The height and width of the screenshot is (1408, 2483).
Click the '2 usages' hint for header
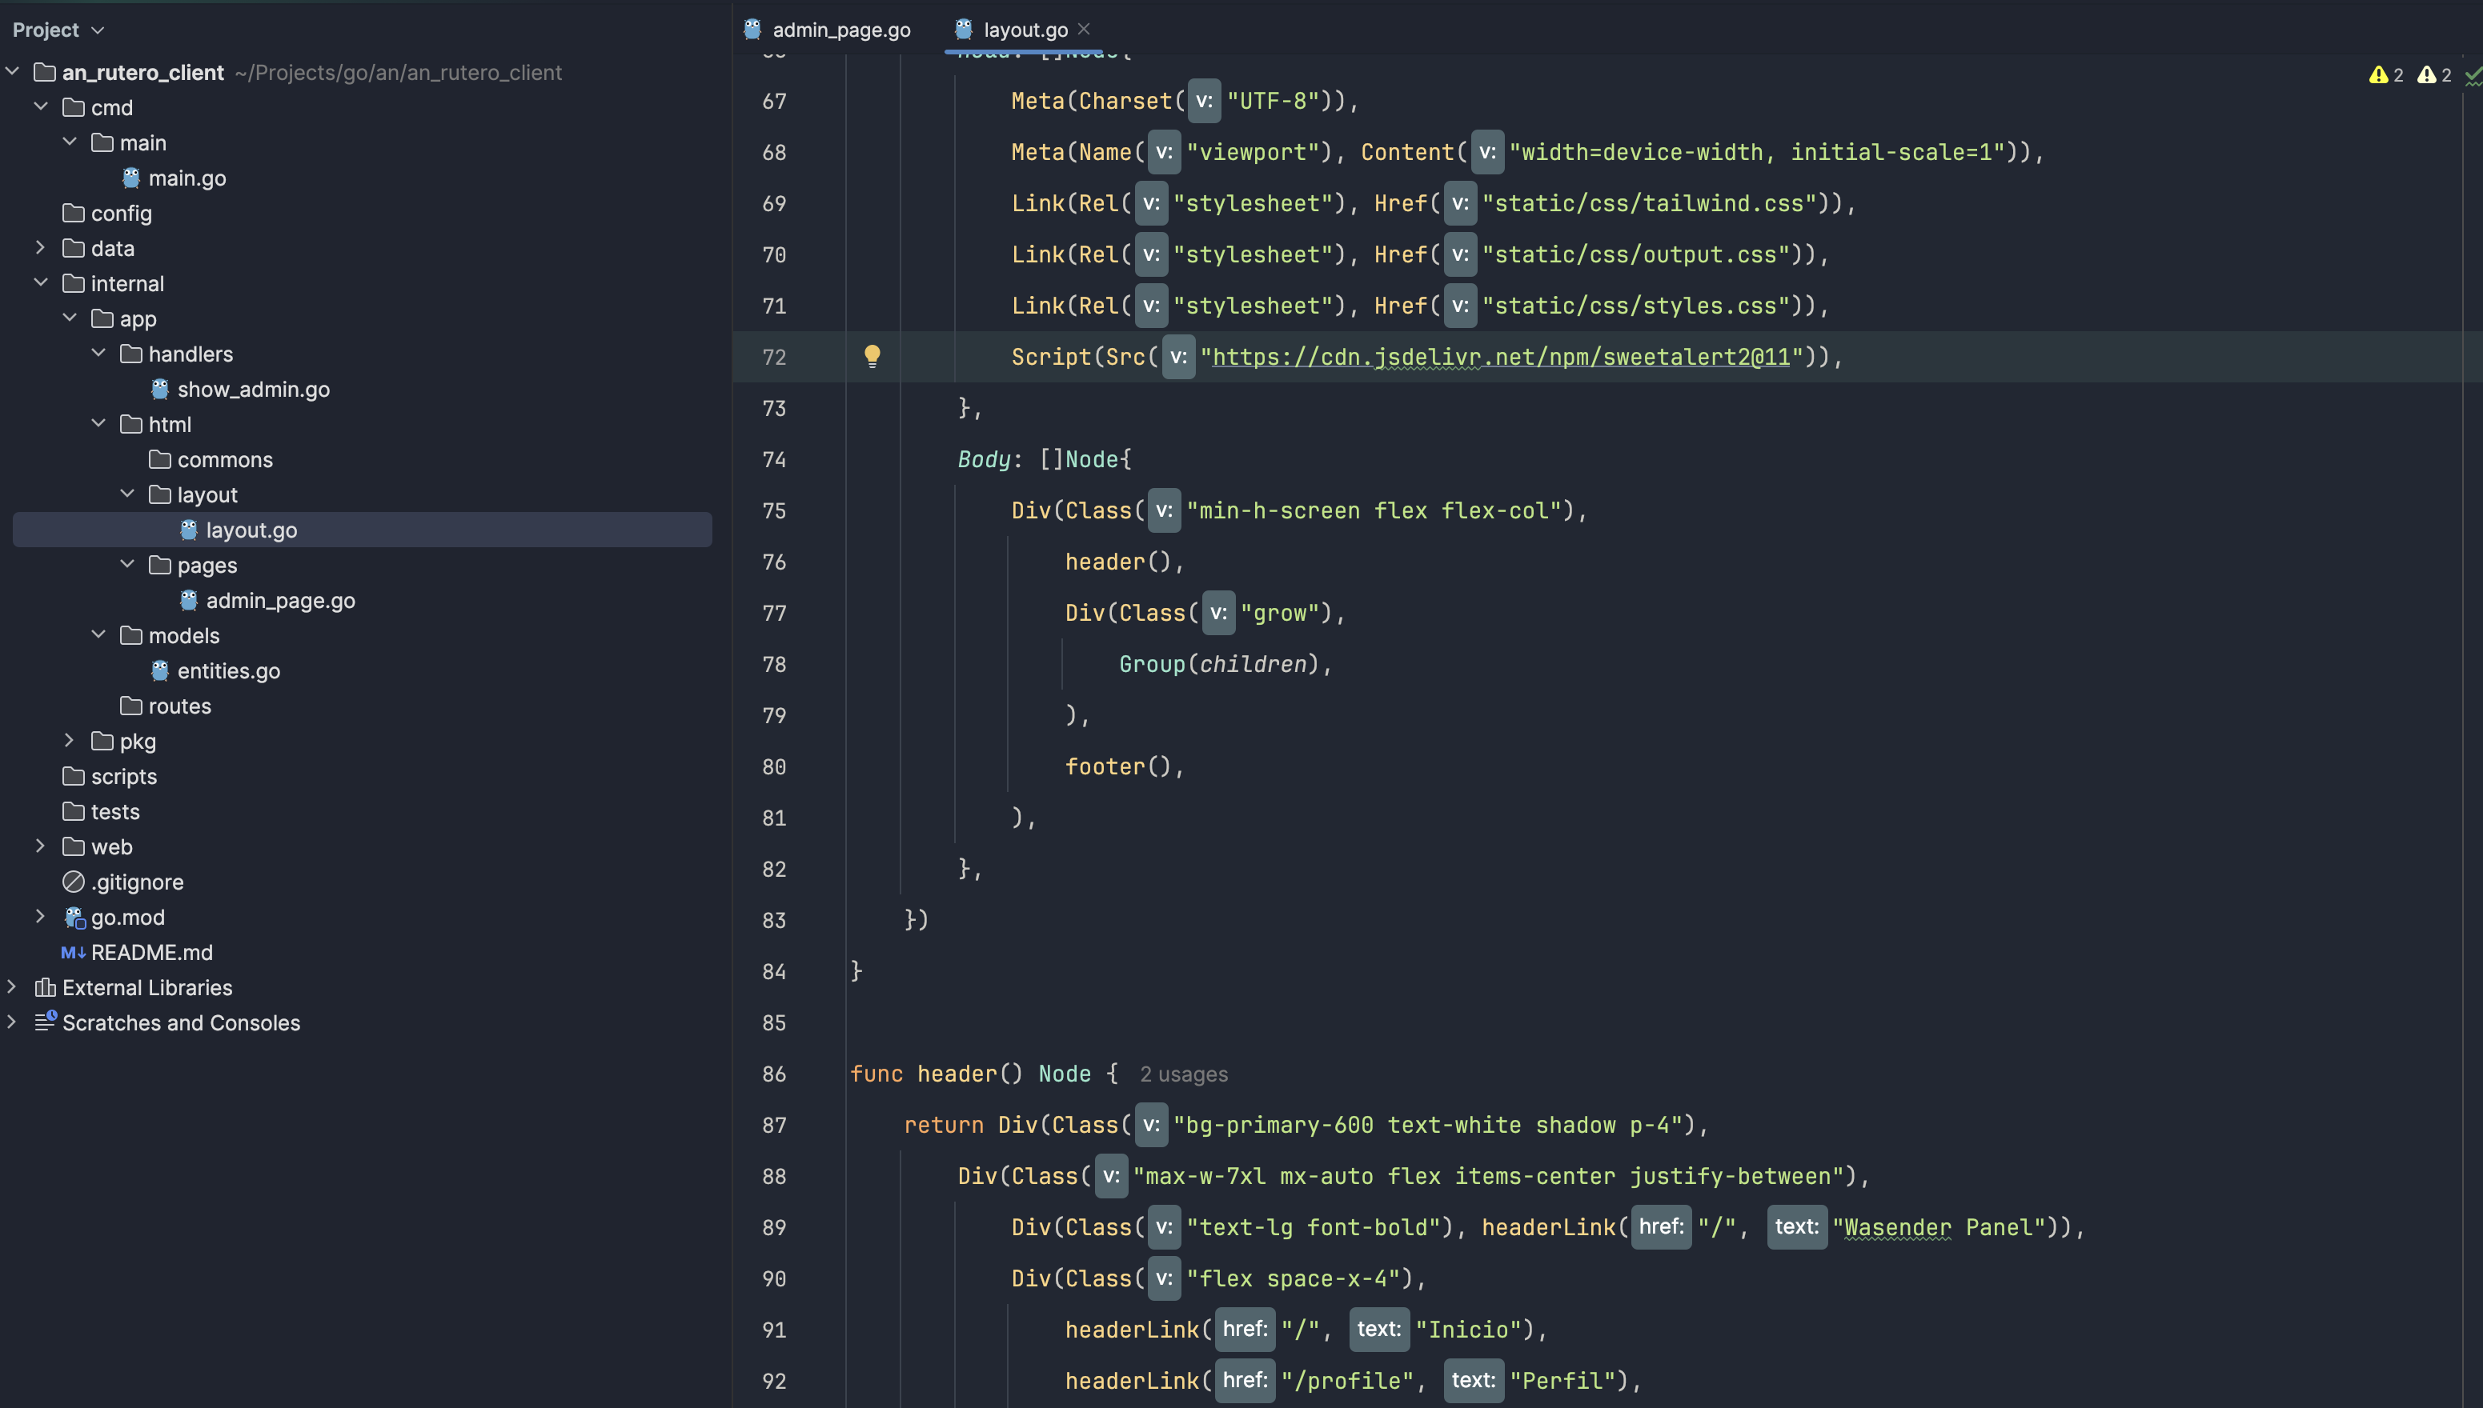pos(1183,1074)
